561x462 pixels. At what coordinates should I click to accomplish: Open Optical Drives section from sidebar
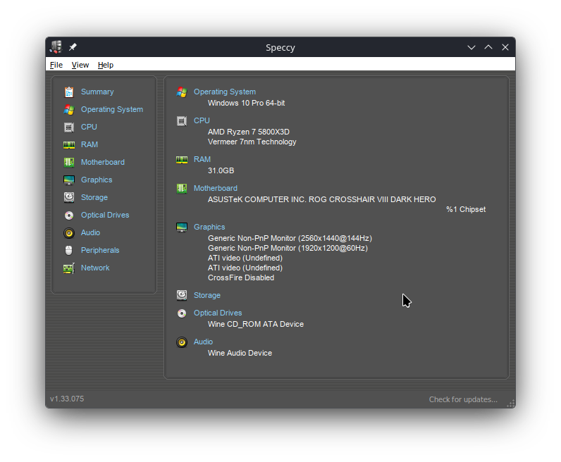105,215
